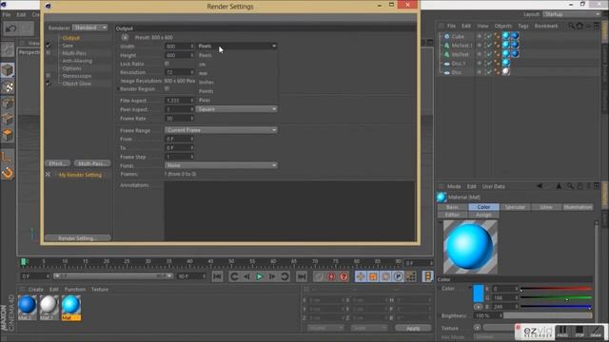Click the red Autokeying button
This screenshot has width=609, height=342.
click(x=344, y=276)
